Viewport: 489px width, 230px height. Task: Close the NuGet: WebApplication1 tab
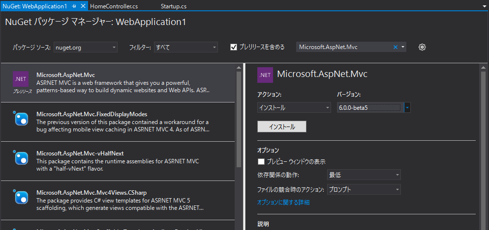tap(83, 6)
